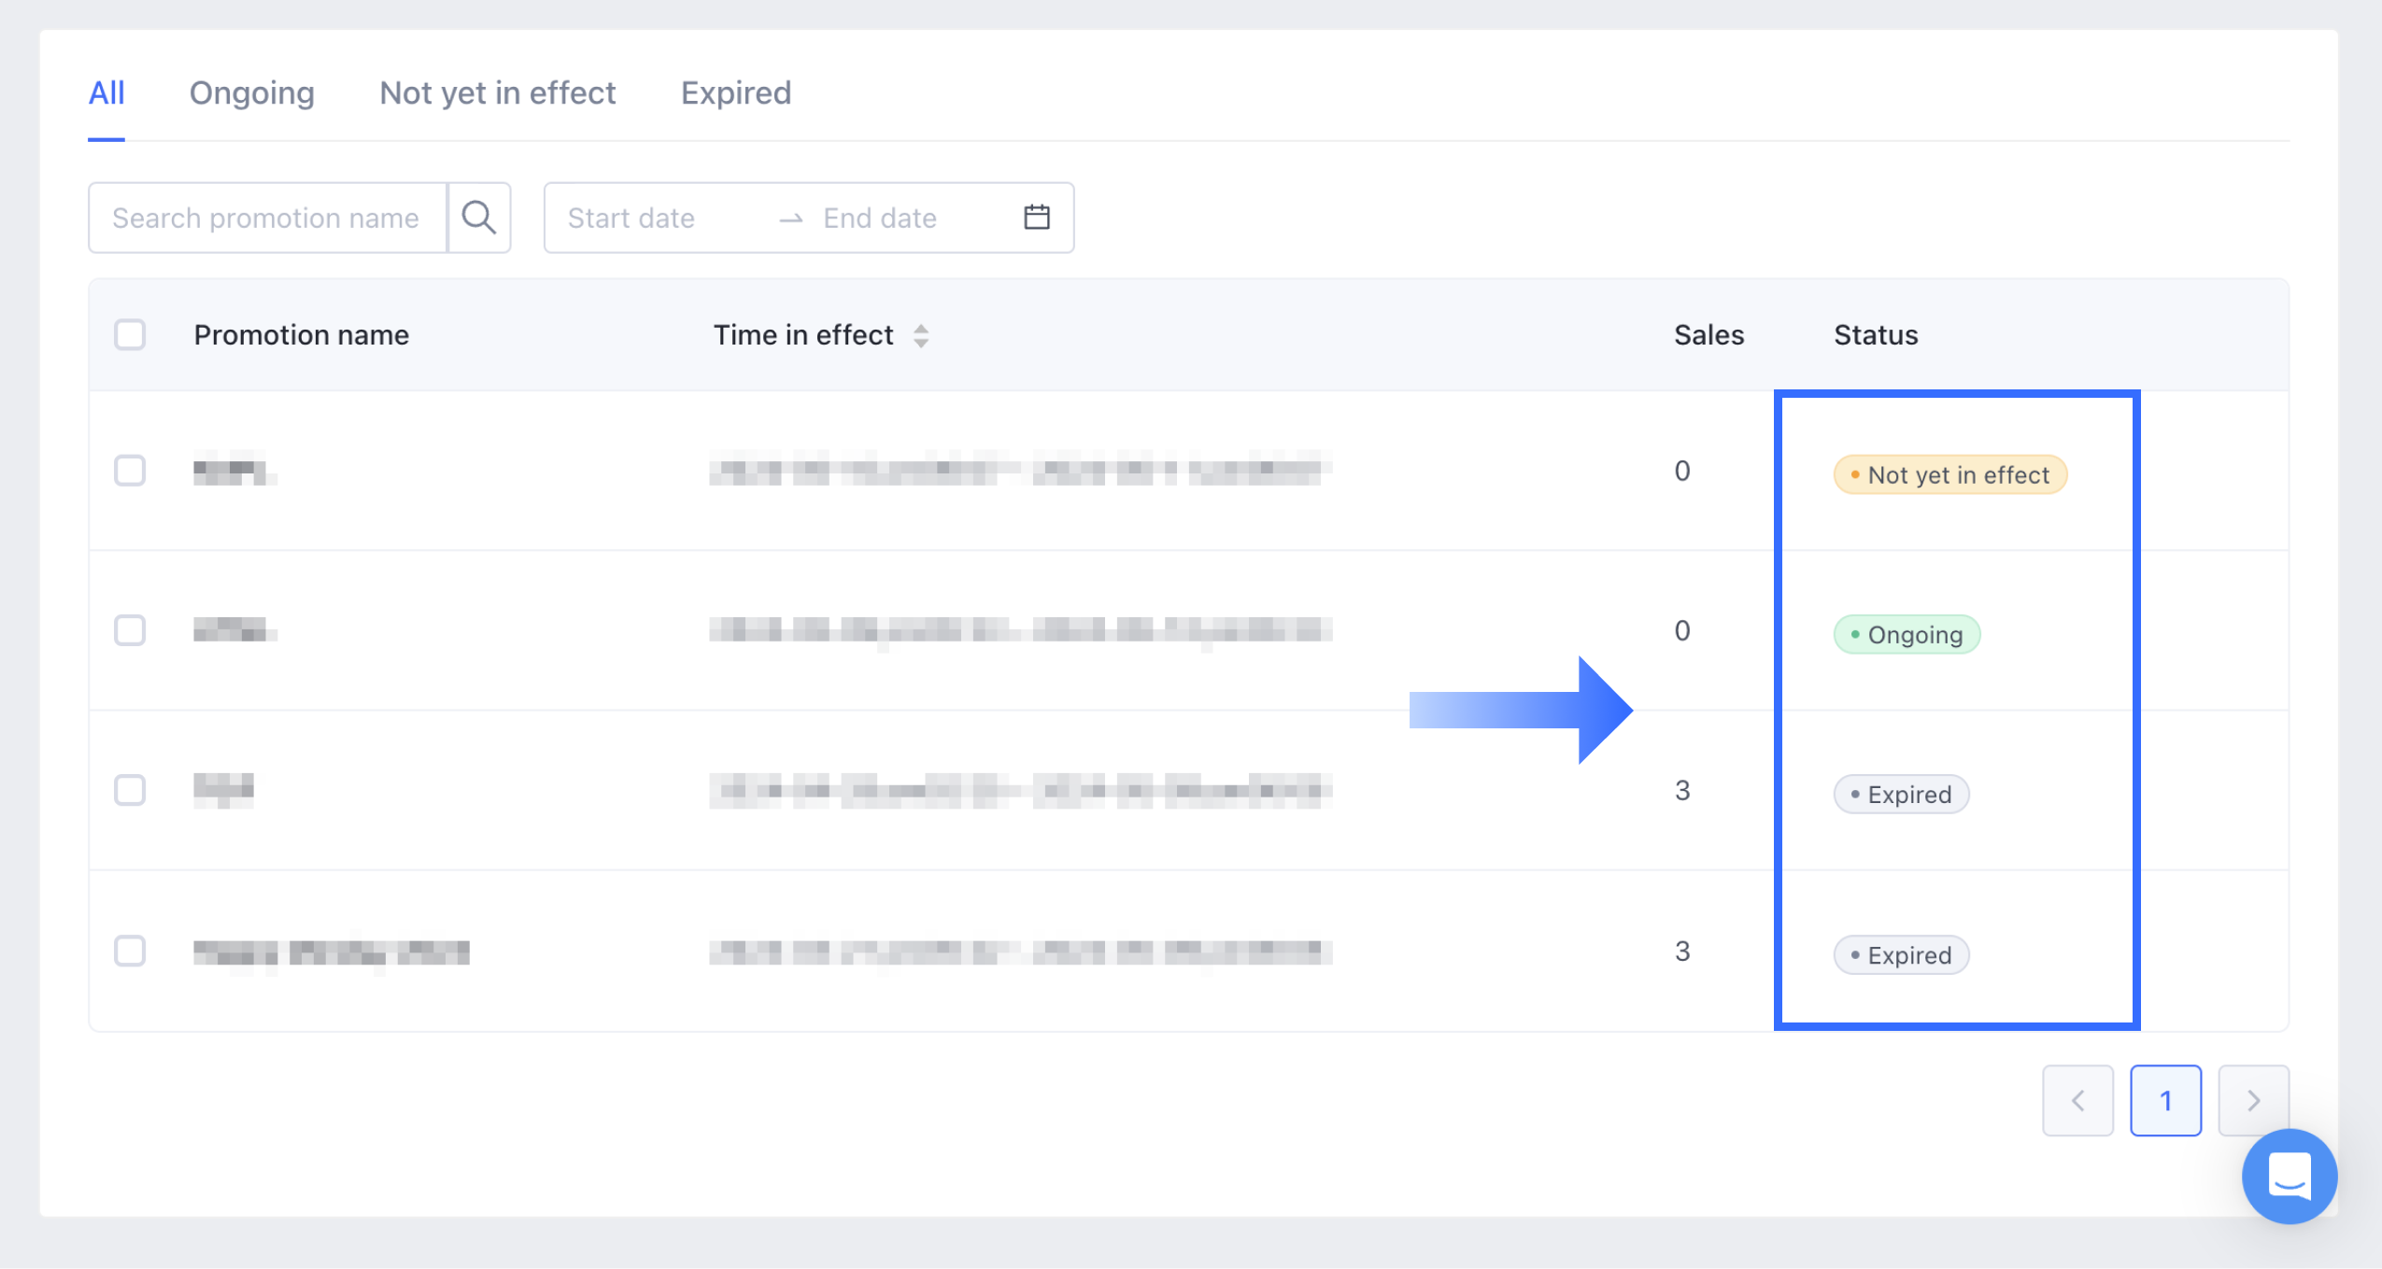This screenshot has height=1269, width=2382.
Task: Switch to the Not yet in effect tab
Action: tap(497, 92)
